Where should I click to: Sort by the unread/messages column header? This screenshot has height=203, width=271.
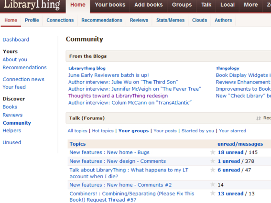click(x=240, y=144)
